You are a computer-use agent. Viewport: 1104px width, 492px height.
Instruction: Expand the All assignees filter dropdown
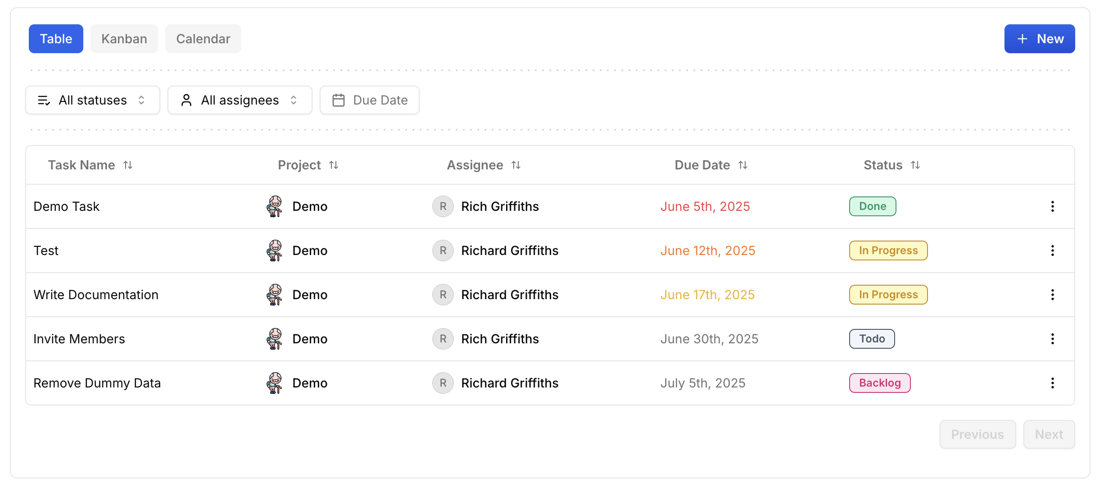point(240,100)
